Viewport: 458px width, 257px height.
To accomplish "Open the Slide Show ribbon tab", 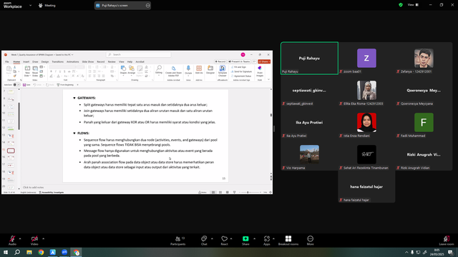I will coord(88,62).
